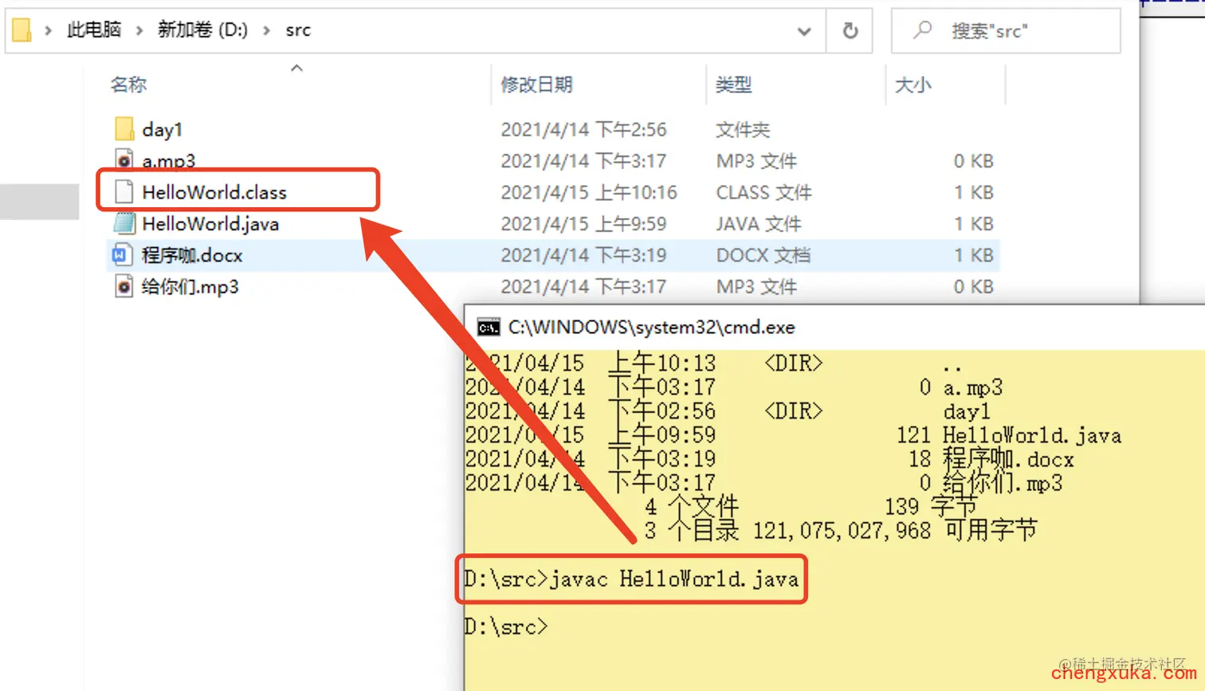Click the last D:\src> prompt in cmd

(506, 626)
